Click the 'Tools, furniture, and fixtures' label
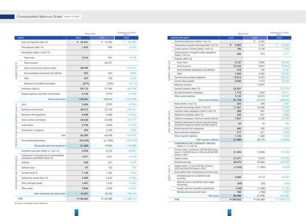 tap(33, 120)
